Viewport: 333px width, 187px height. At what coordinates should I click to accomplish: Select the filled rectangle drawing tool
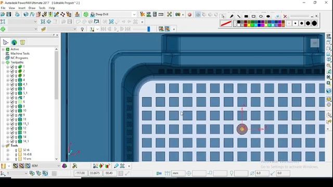pyautogui.click(x=246, y=16)
